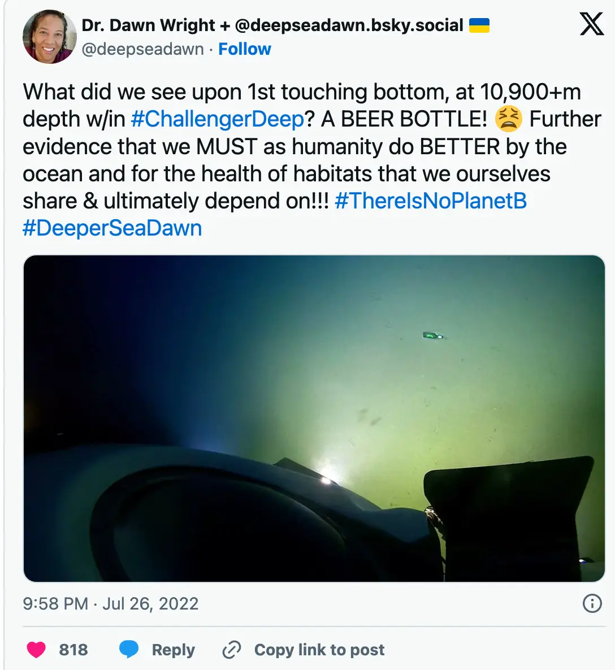The image size is (615, 670).
Task: Open the #ThereIsNoPlanetB hashtag
Action: [x=431, y=201]
